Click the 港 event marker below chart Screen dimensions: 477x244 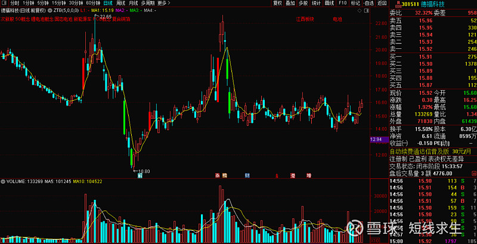293,175
